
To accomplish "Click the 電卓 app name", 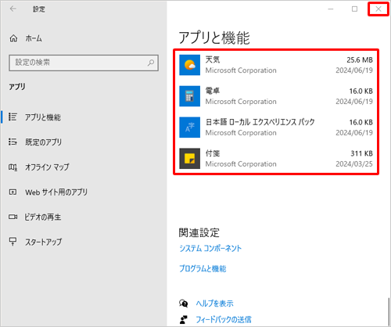I will (213, 91).
